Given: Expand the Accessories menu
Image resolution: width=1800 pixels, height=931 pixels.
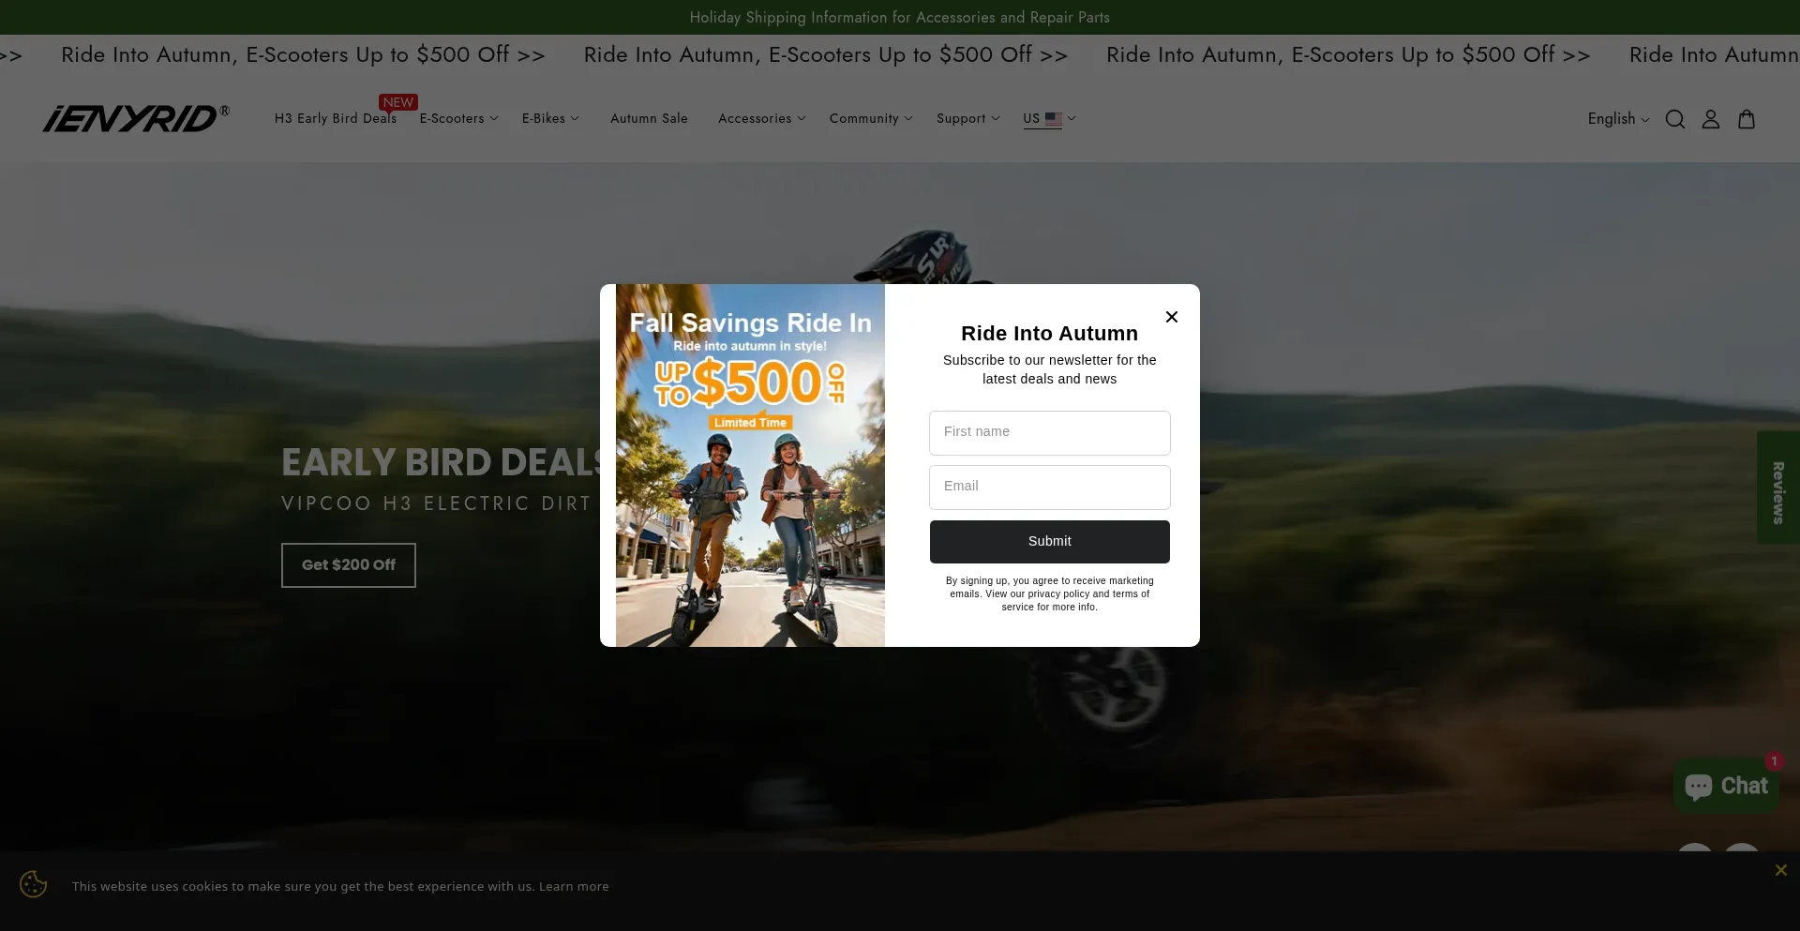Looking at the screenshot, I should pos(761,118).
